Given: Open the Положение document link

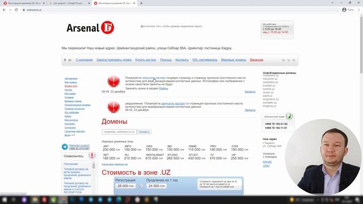Looking at the screenshot, I should pos(71,164).
